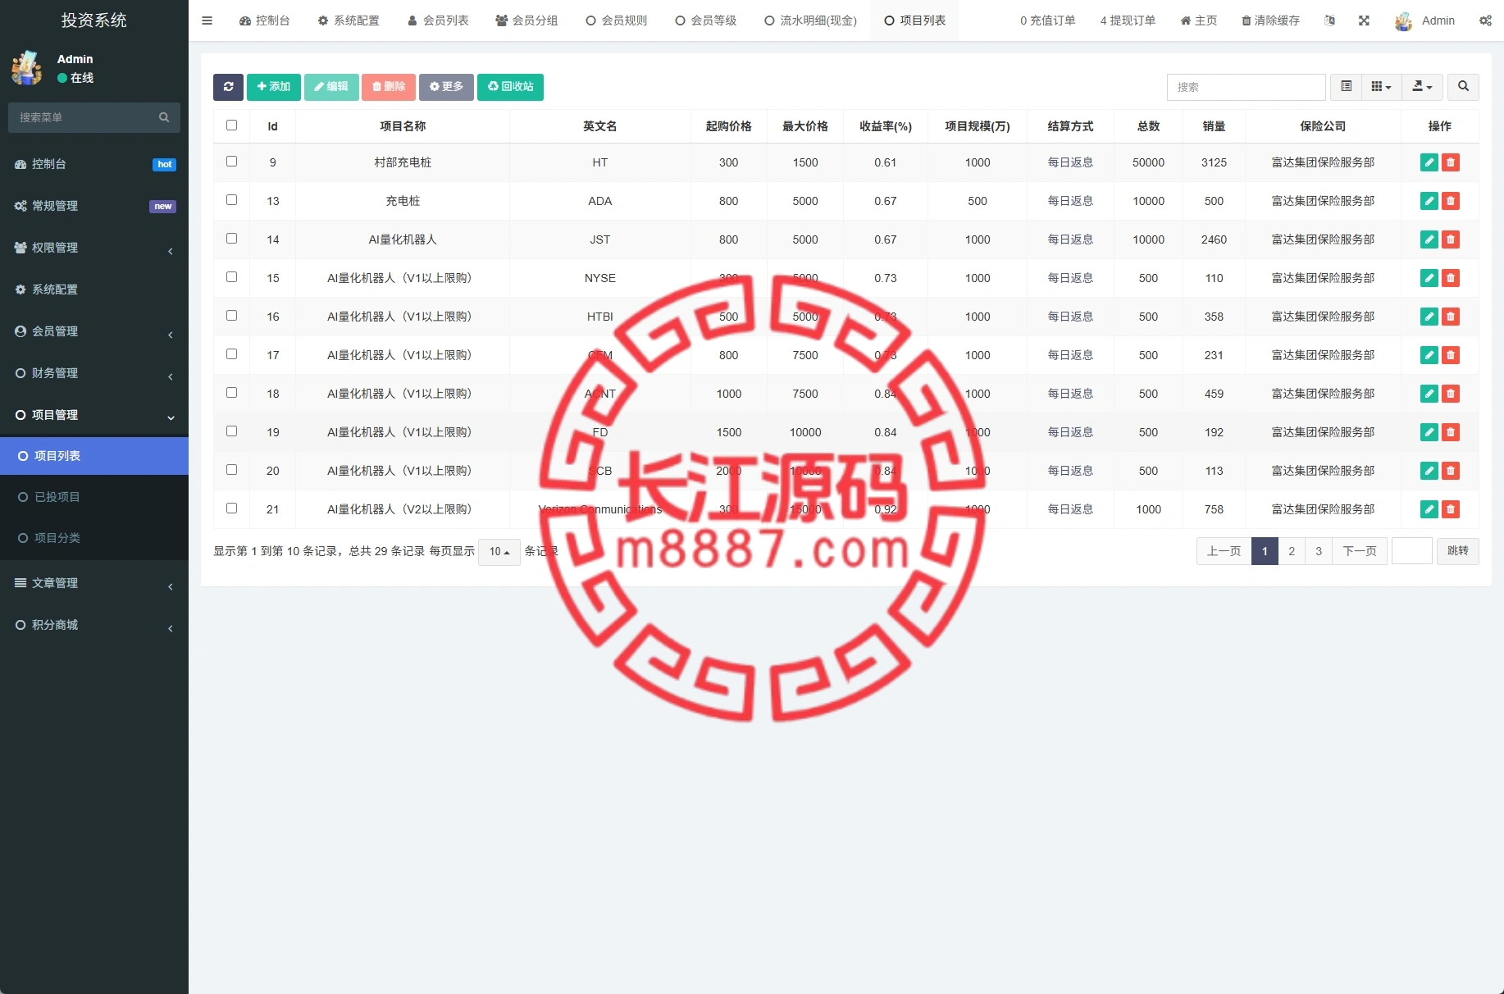Check the box for row Id 19
This screenshot has width=1504, height=994.
pos(231,431)
